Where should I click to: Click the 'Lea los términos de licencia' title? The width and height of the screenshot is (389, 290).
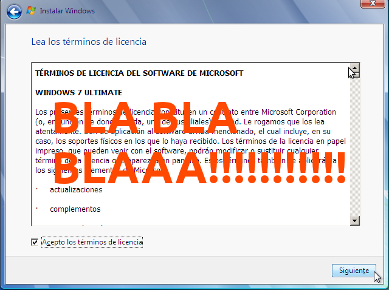[89, 42]
